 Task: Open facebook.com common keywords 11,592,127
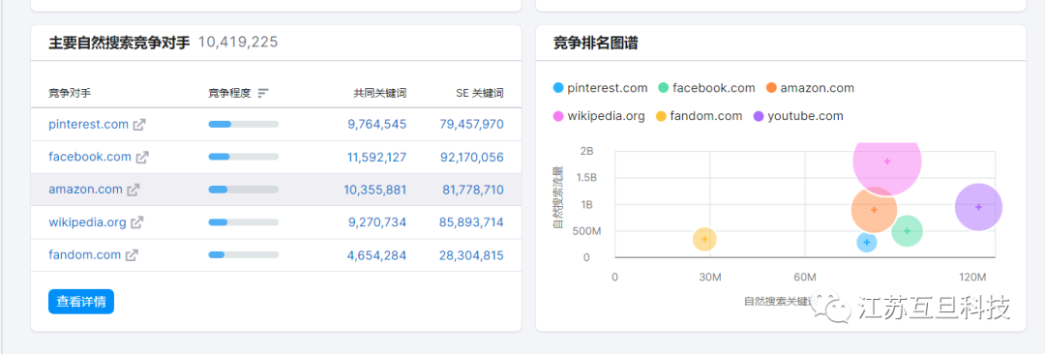click(376, 158)
